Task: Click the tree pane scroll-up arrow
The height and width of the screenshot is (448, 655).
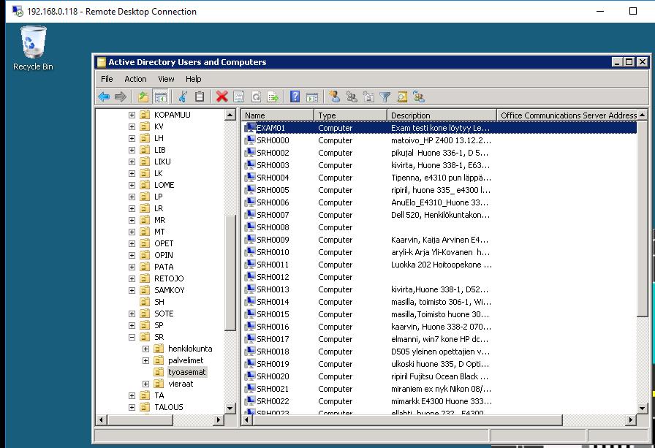Action: [230, 115]
